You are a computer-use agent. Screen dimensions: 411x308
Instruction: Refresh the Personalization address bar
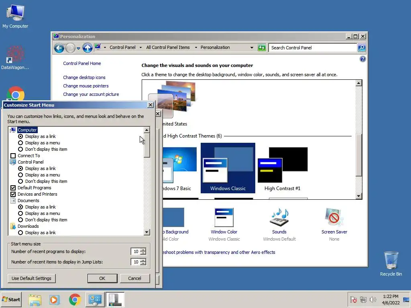tap(262, 48)
